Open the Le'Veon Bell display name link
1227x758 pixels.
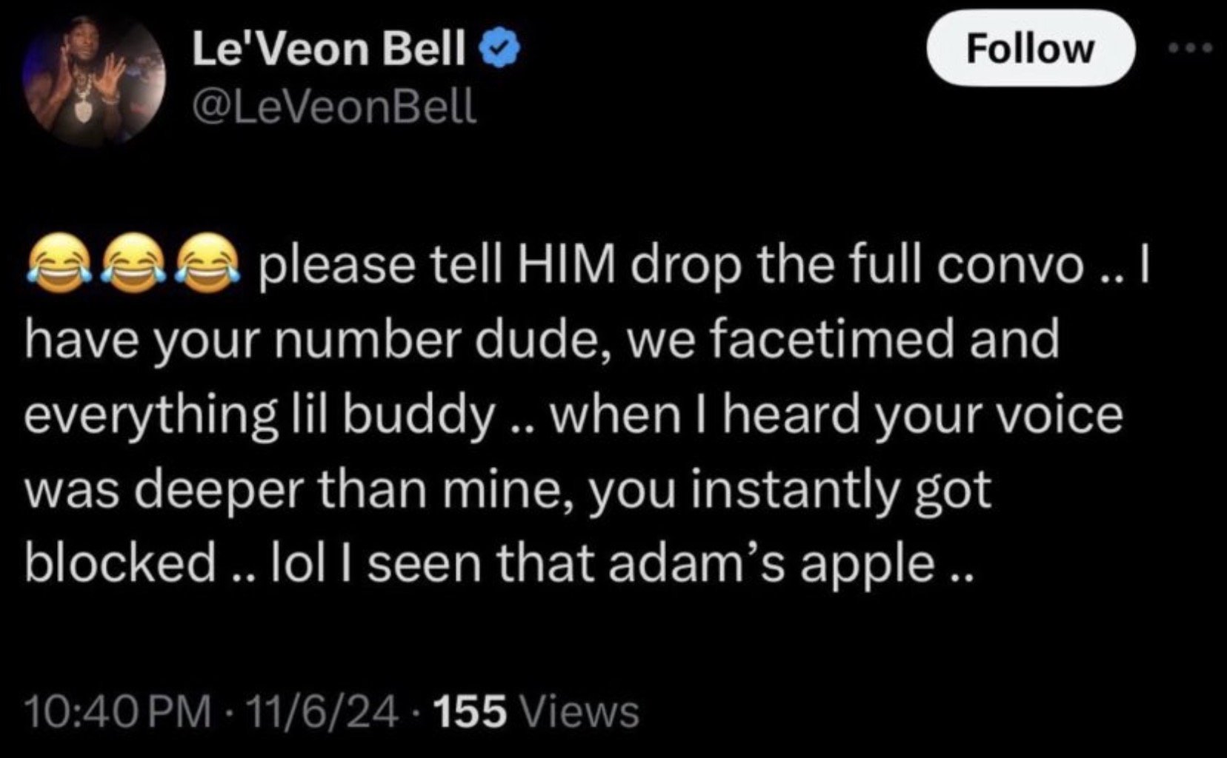[x=330, y=50]
